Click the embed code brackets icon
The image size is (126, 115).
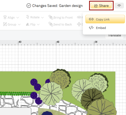click(x=91, y=28)
